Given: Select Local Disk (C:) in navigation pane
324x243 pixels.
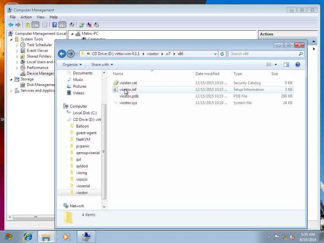Looking at the screenshot, I should (x=85, y=113).
